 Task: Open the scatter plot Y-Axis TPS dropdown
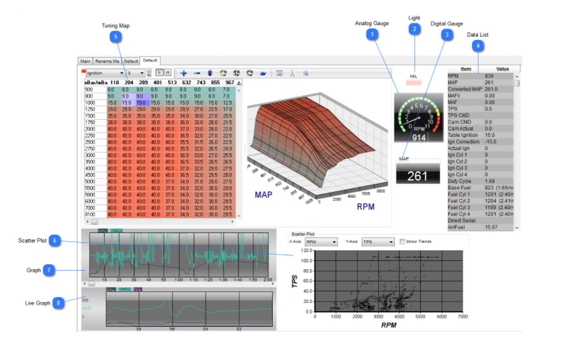point(378,242)
